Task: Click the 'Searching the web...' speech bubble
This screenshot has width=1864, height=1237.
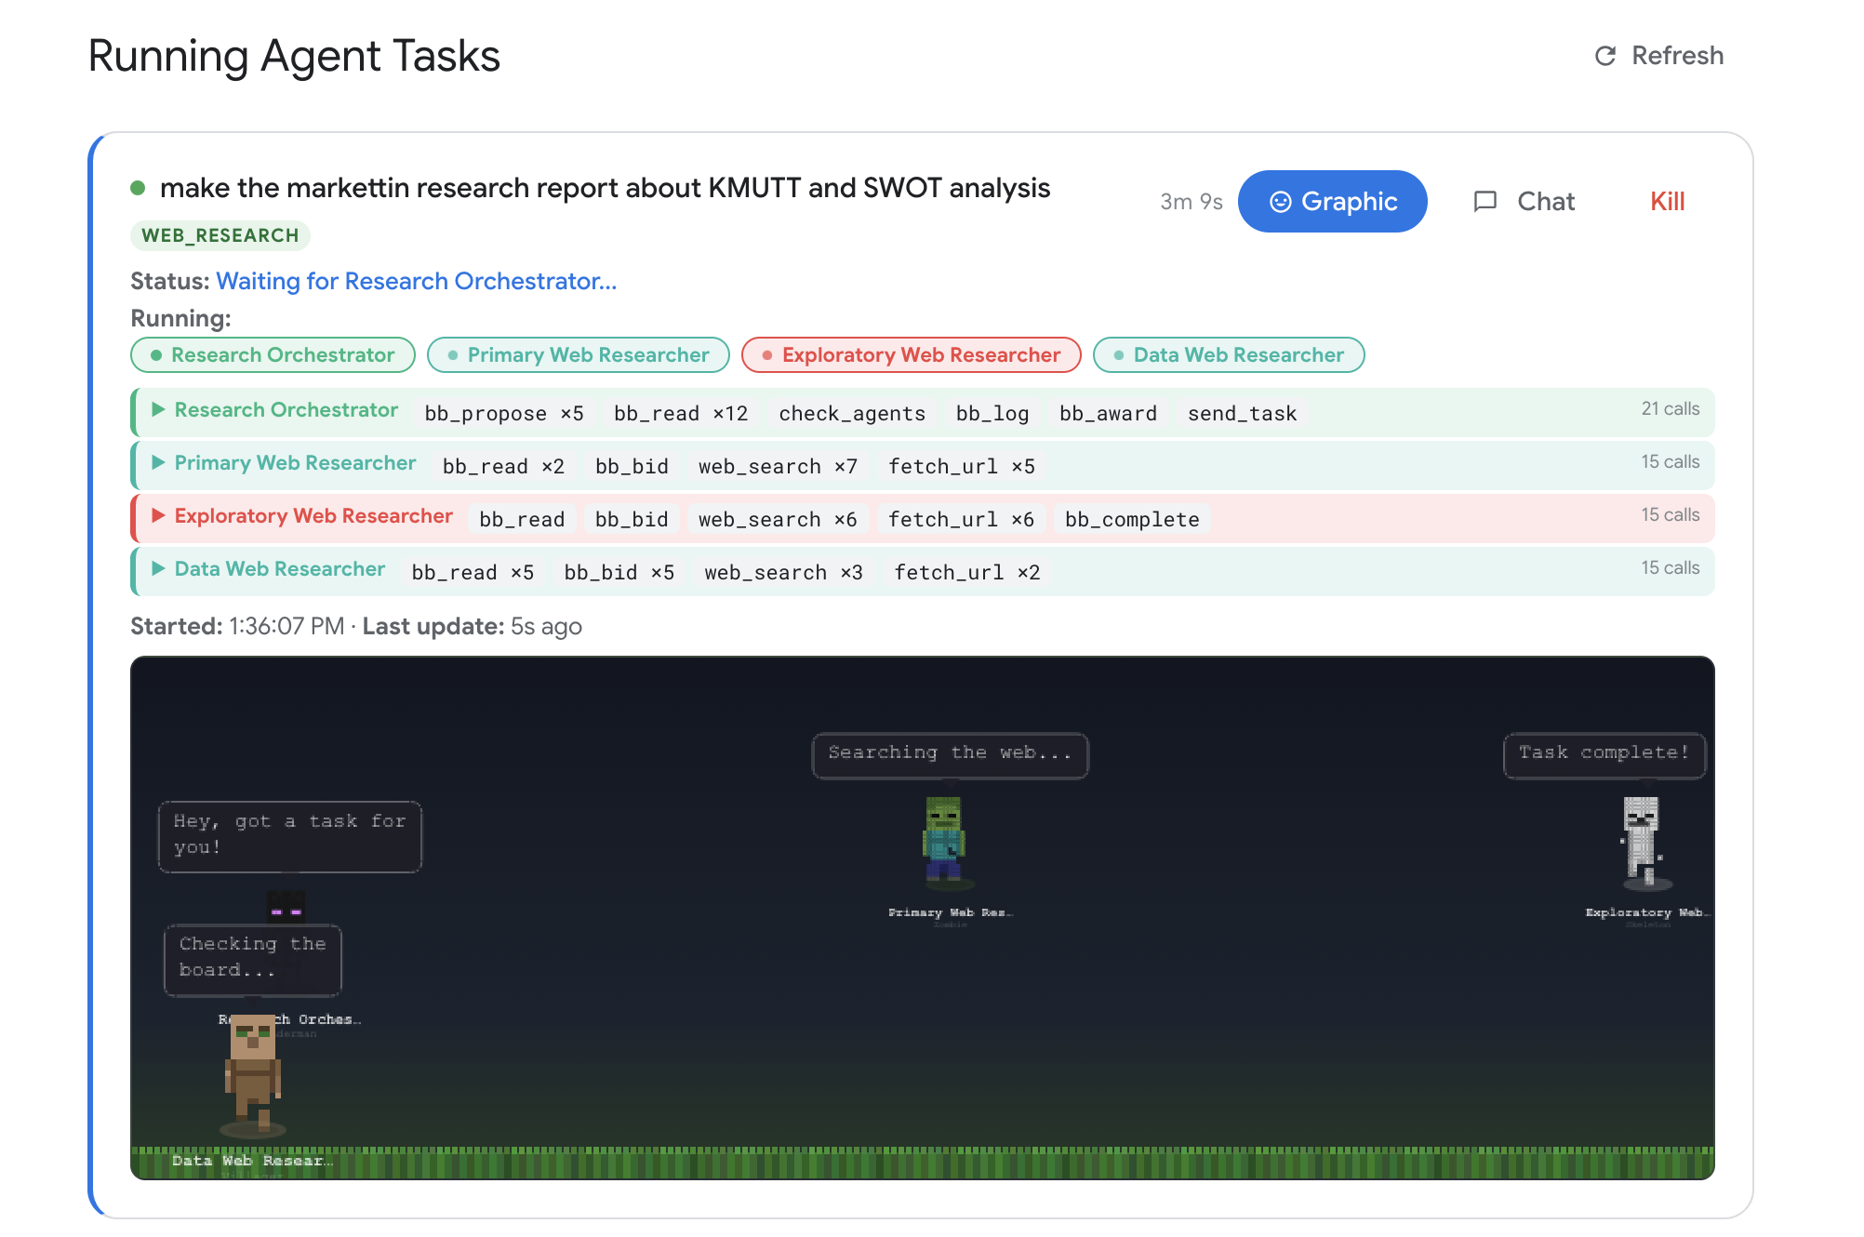Action: [x=950, y=755]
